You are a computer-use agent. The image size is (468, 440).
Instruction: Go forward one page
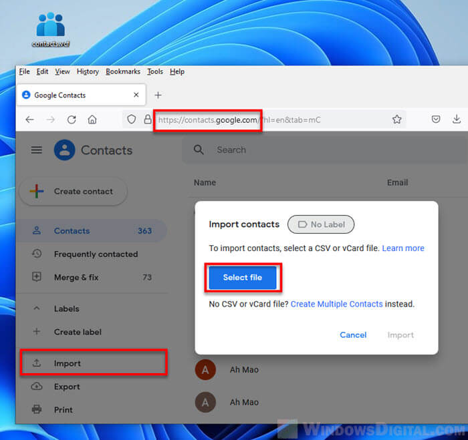coord(51,120)
